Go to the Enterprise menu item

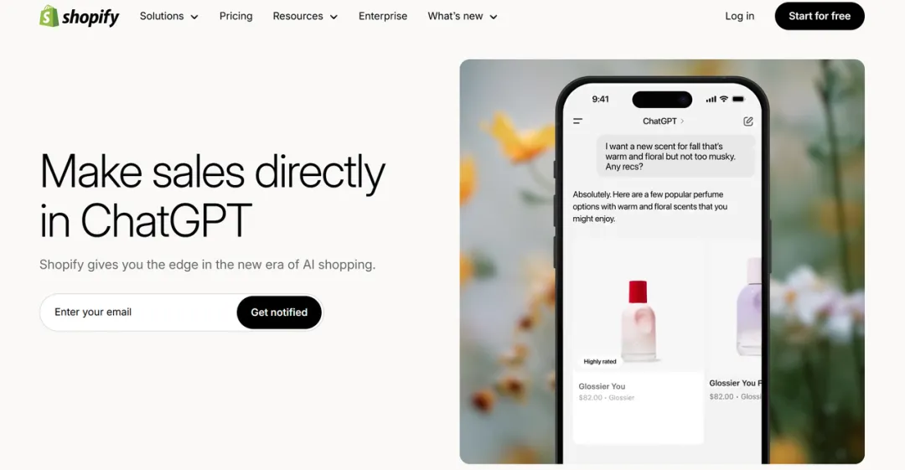[x=383, y=16]
